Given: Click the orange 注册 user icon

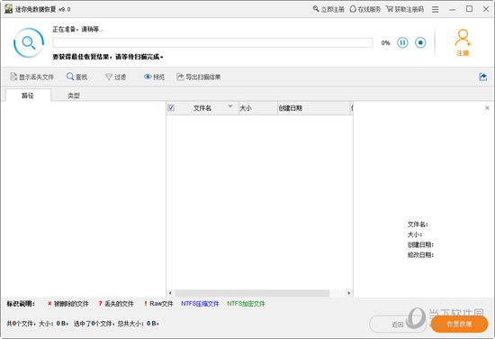Looking at the screenshot, I should click(463, 42).
